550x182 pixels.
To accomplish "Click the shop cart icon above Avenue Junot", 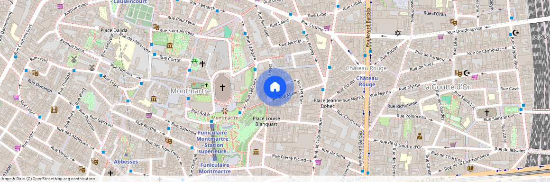I will pos(60,6).
